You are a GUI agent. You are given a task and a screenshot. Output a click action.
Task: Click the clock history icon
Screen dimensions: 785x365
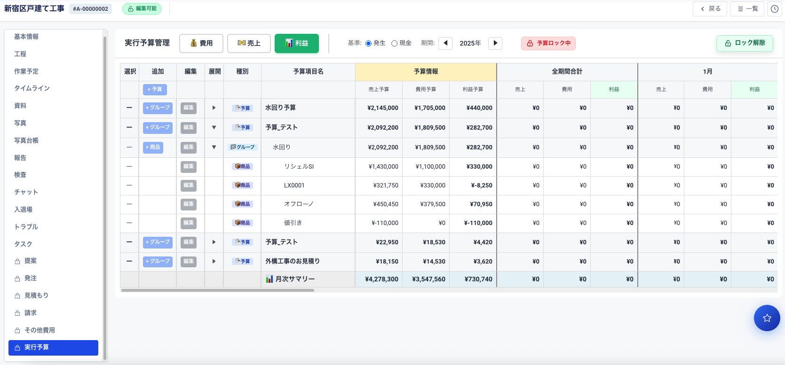774,9
